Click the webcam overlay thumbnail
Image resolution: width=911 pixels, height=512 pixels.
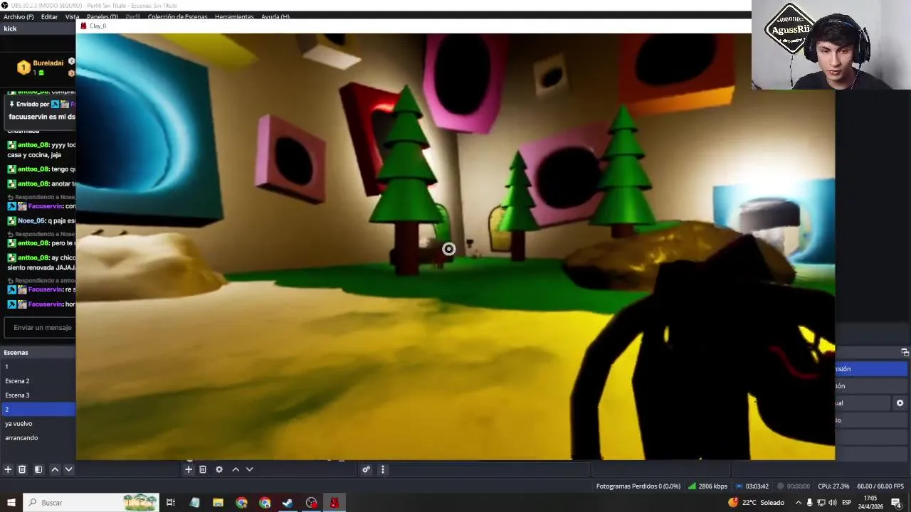831,45
